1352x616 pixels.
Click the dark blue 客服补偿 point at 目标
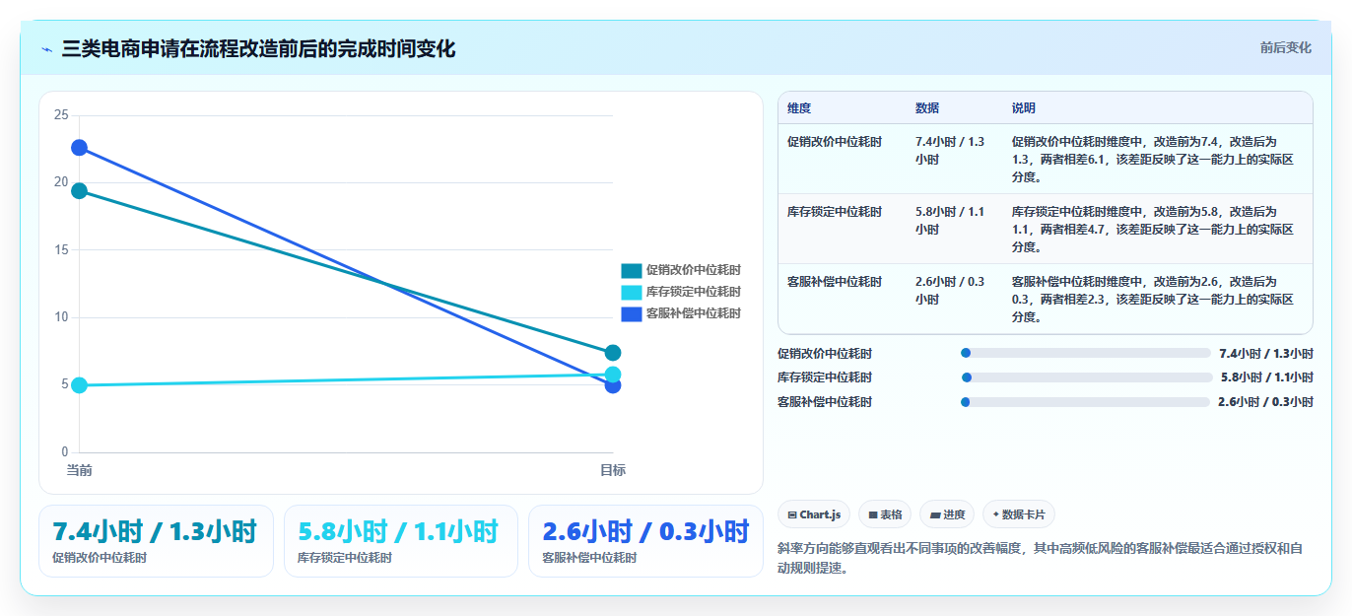coord(613,385)
